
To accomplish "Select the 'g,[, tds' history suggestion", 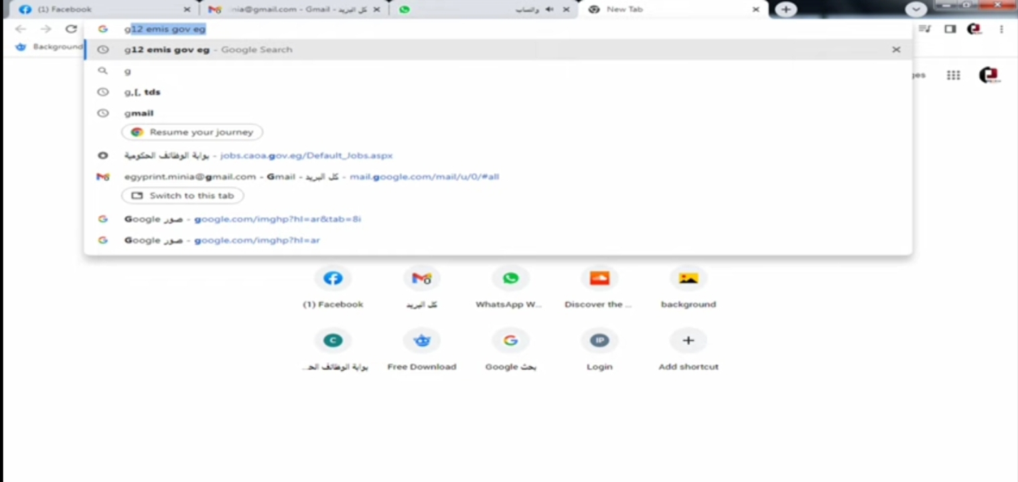I will click(x=498, y=92).
